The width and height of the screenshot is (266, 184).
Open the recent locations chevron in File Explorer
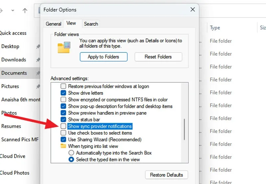[13, 11]
